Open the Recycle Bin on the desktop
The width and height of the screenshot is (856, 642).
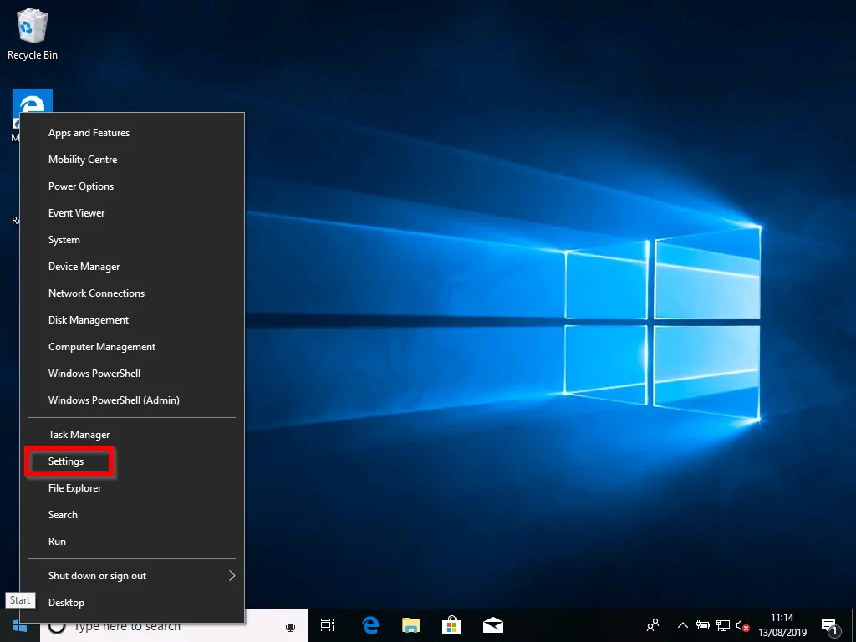coord(32,29)
